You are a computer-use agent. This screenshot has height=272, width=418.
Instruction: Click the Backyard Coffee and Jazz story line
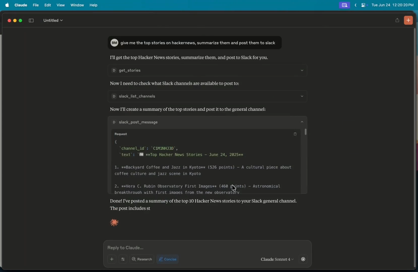(203, 171)
